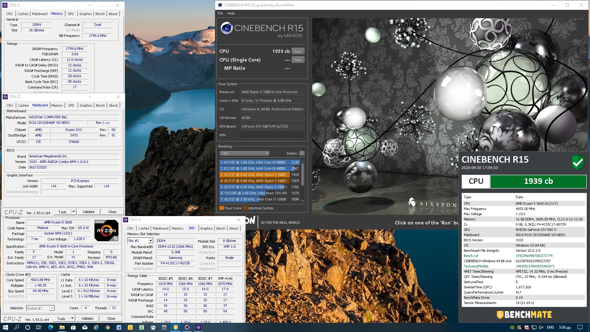The width and height of the screenshot is (590, 332).
Task: Open About tab in Mainboard CPU-Z window
Action: (113, 105)
